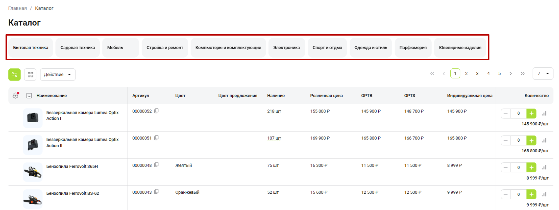Open table column settings gear
559x210 pixels.
coord(16,96)
